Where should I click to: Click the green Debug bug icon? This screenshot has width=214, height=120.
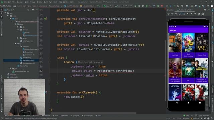(146, 6)
